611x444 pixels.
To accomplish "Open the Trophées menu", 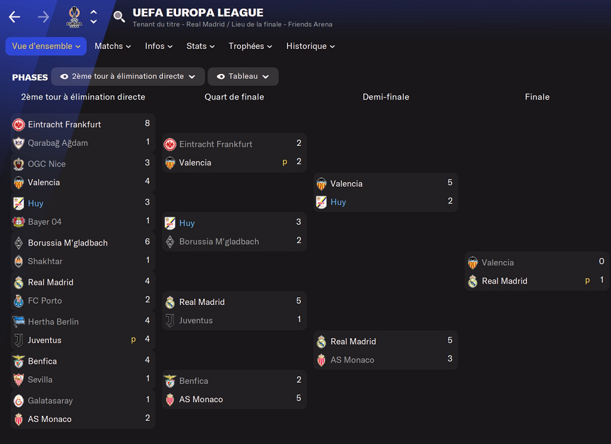I will click(x=250, y=46).
